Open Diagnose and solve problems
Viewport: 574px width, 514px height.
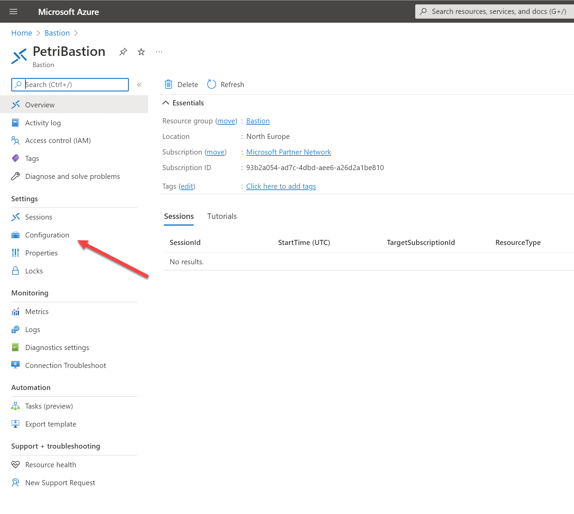[x=72, y=176]
